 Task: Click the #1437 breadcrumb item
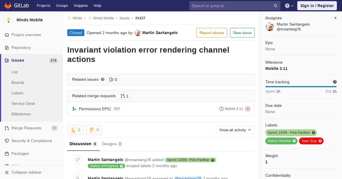coord(140,18)
